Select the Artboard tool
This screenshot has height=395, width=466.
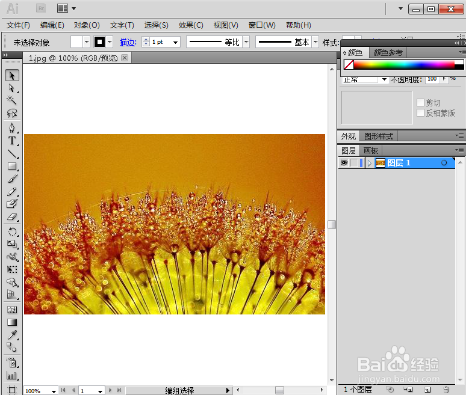coord(12,390)
